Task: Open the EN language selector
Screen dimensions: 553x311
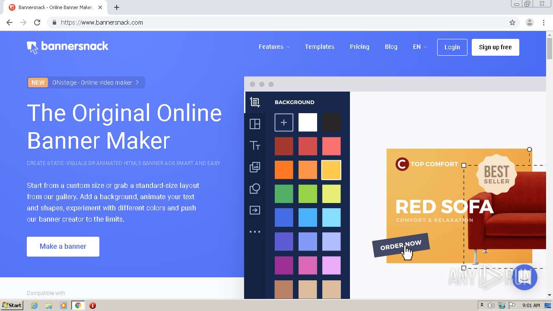Action: [x=420, y=47]
